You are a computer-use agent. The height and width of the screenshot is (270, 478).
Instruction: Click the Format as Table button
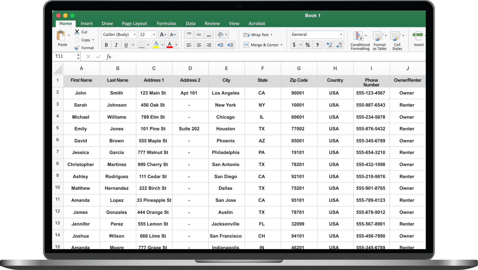click(x=380, y=41)
